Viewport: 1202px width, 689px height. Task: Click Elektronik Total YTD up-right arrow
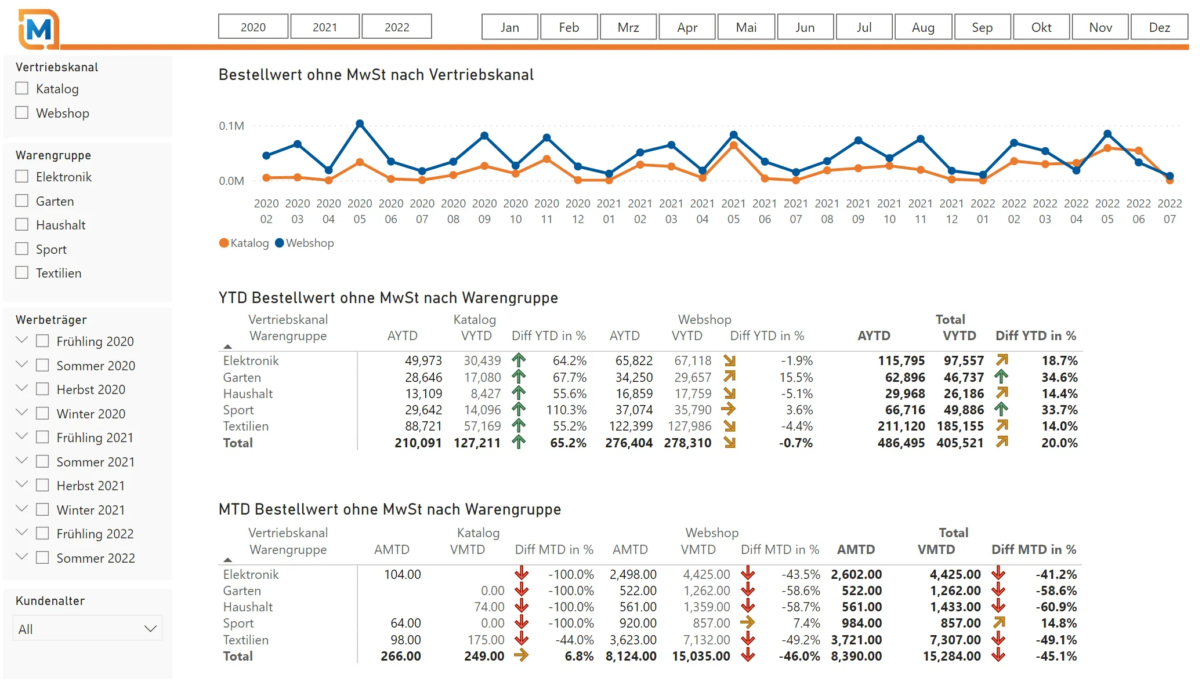click(1002, 360)
